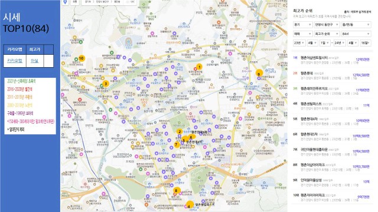The image size is (378, 212).
Task: Click the 12억4,500만 price of rank 2
Action: 361,75
